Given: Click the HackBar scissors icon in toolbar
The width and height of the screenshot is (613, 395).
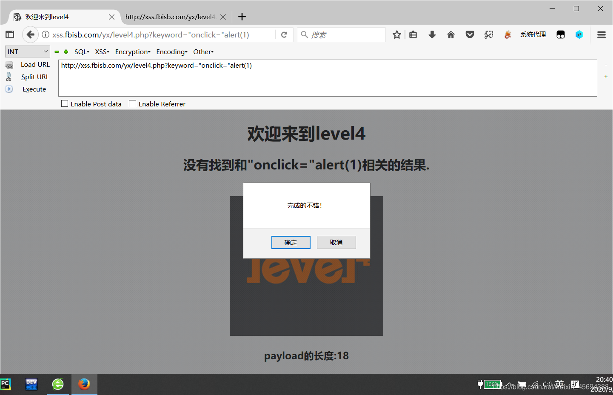Looking at the screenshot, I should (x=489, y=34).
